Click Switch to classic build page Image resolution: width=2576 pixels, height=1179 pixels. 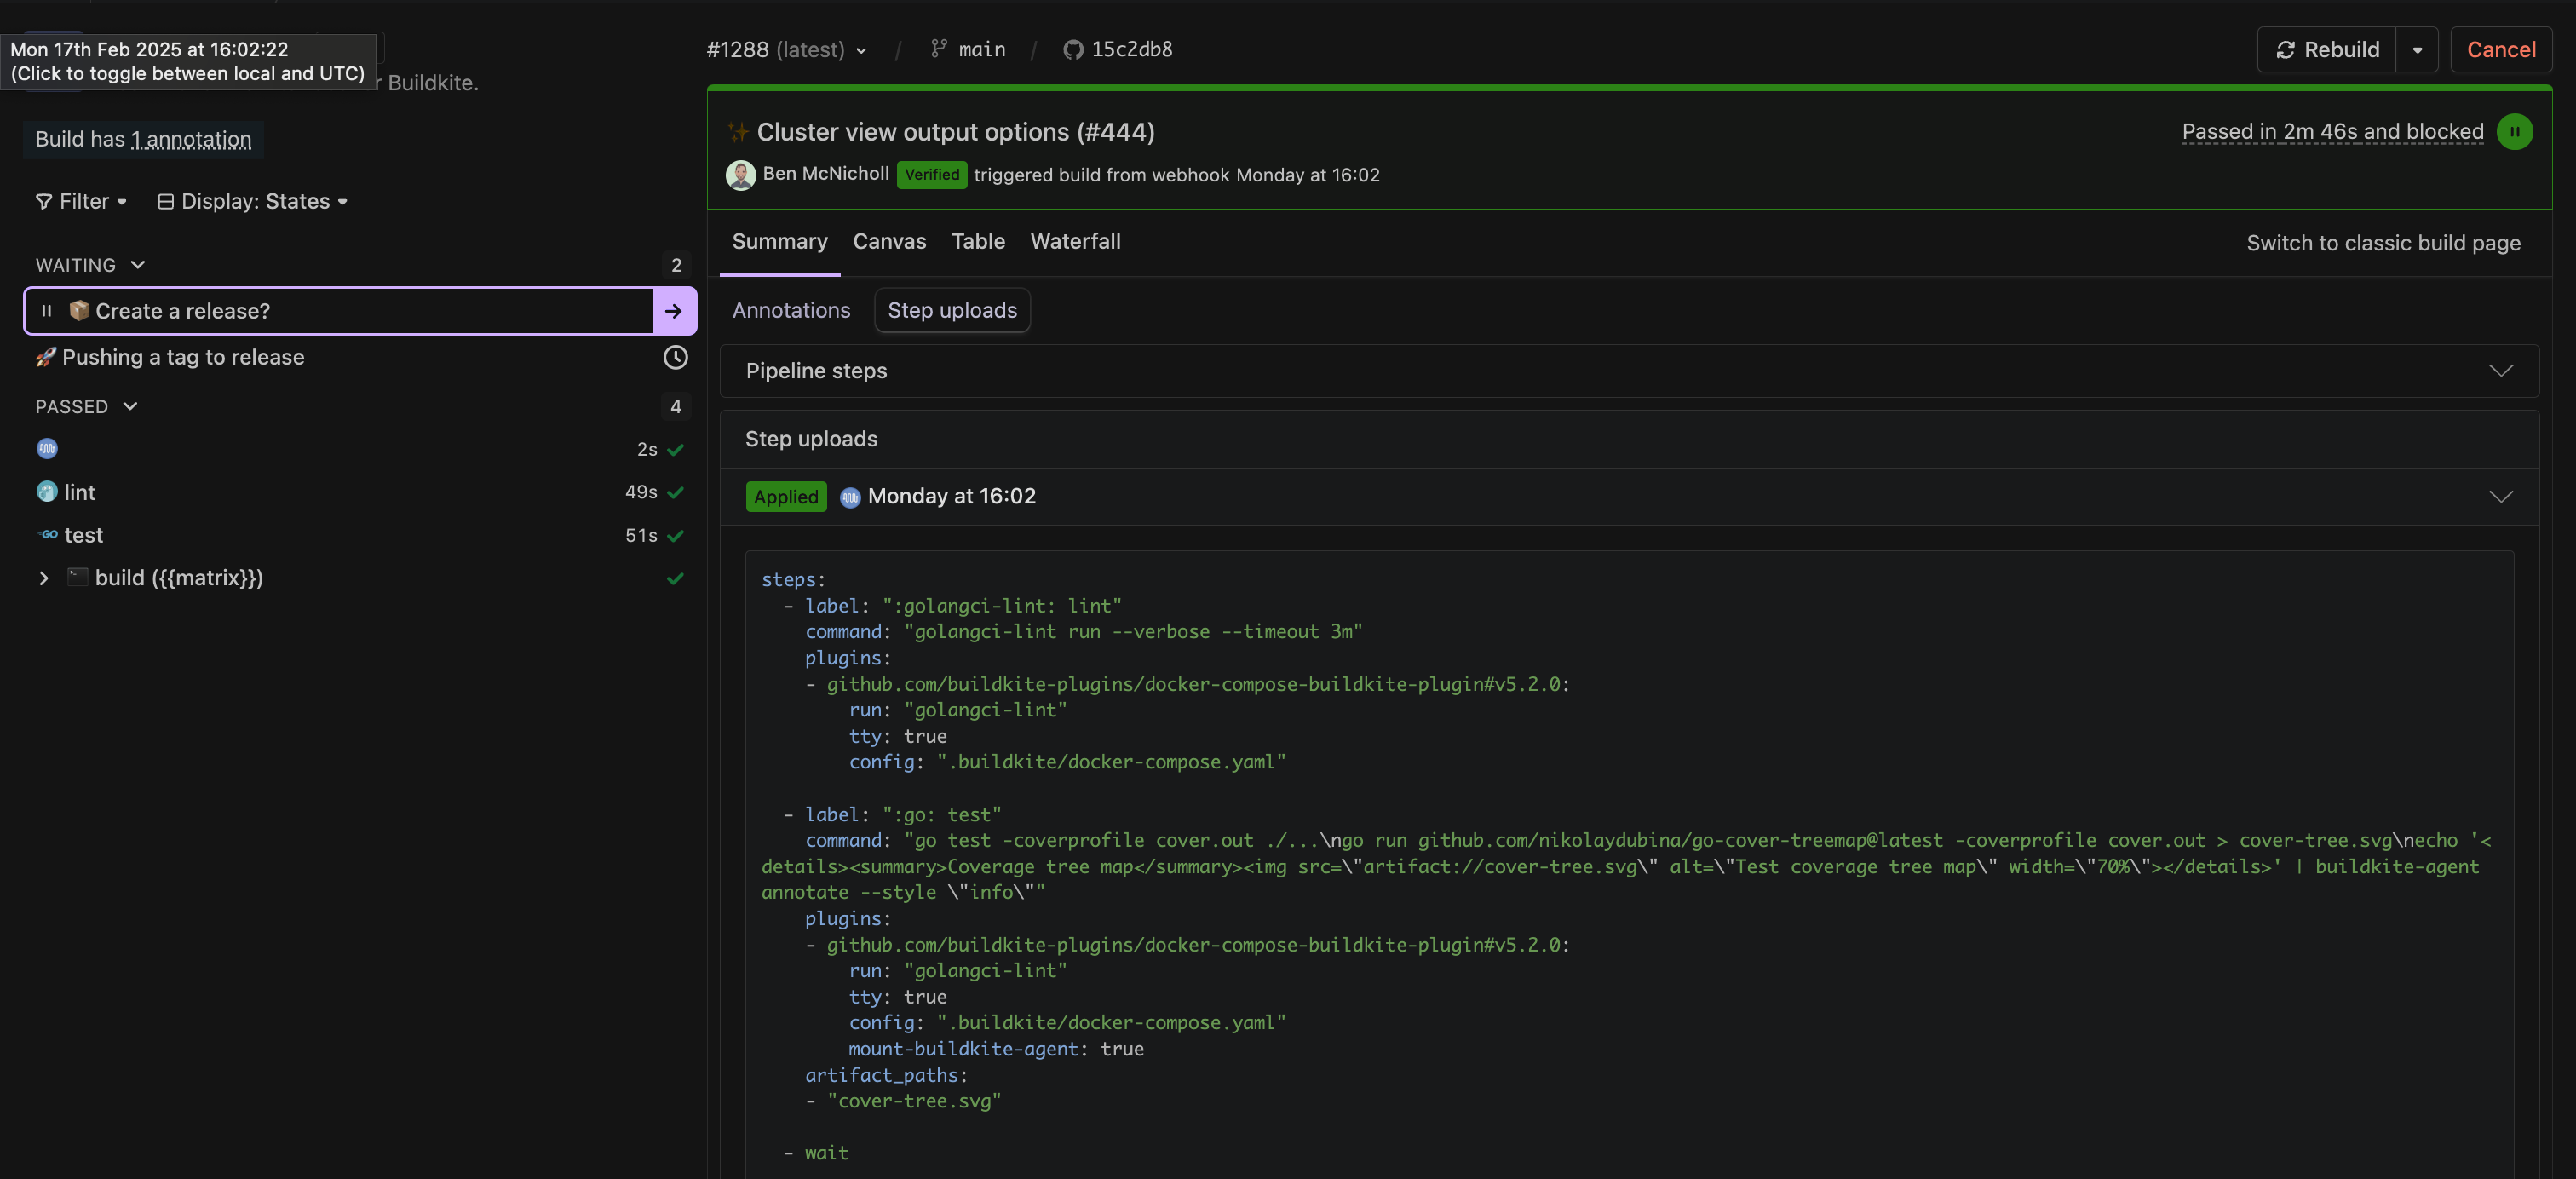(x=2383, y=243)
